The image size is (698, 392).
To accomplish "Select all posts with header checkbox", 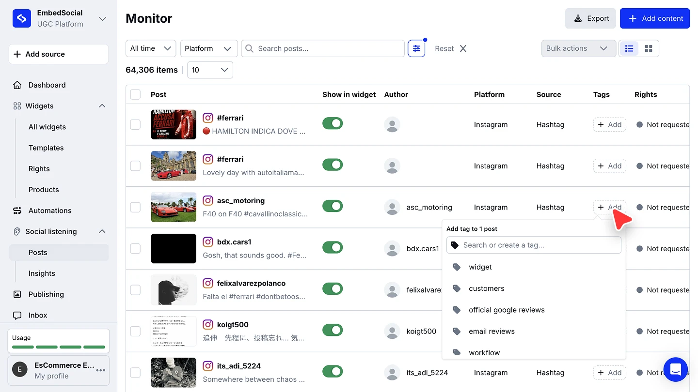I will [135, 94].
